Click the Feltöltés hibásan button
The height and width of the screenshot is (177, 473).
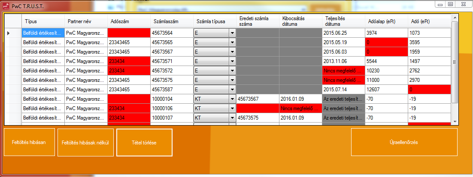[29, 142]
